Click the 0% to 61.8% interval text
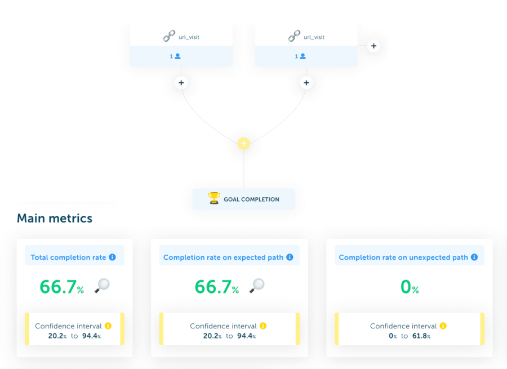The image size is (507, 369). [x=410, y=336]
